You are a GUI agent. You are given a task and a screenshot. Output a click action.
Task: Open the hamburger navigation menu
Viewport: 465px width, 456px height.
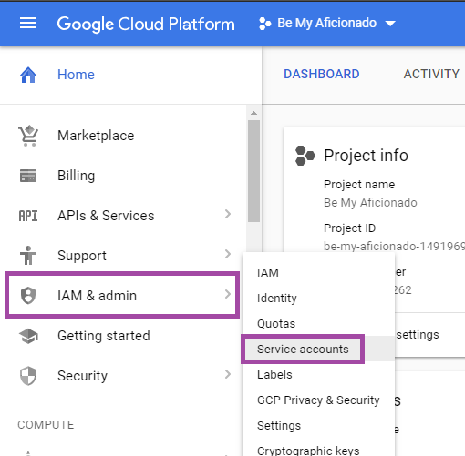click(x=28, y=23)
